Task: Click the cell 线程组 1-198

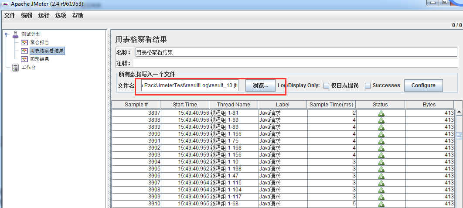Action: tap(234, 169)
